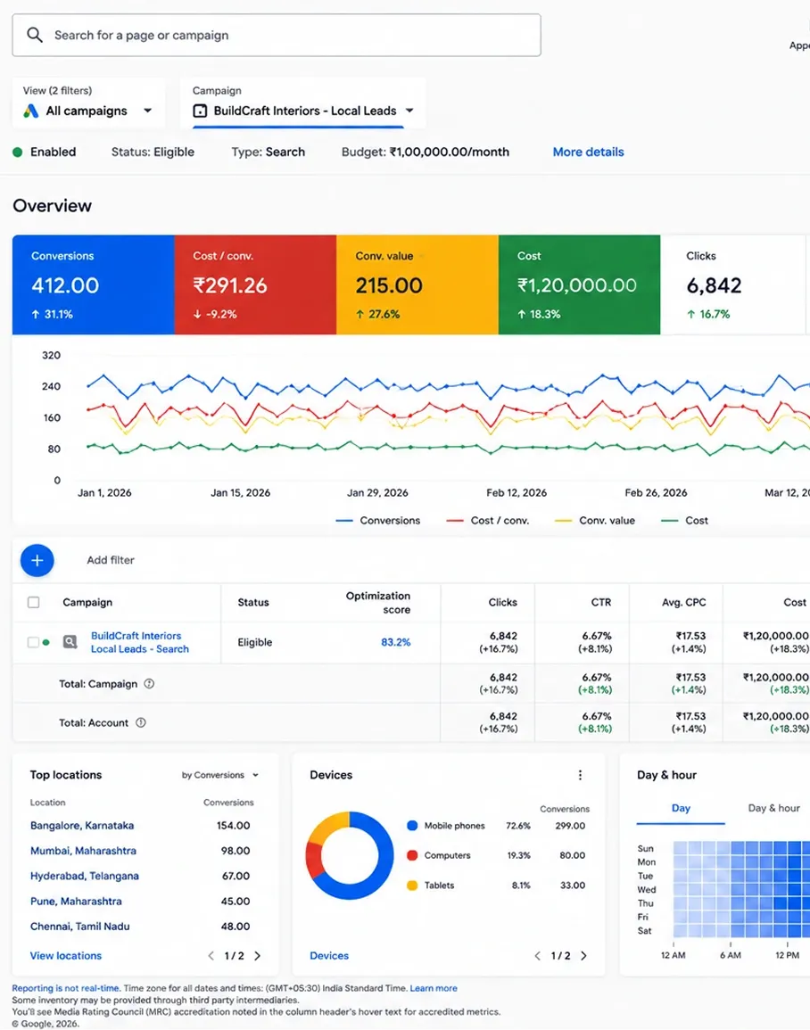Click the Devices link at card bottom
This screenshot has width=810, height=1030.
(x=329, y=956)
